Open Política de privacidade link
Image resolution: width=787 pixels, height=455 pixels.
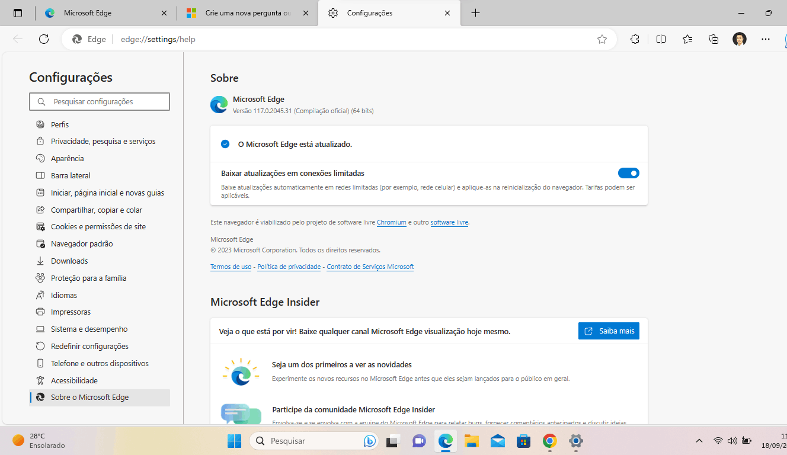point(289,267)
